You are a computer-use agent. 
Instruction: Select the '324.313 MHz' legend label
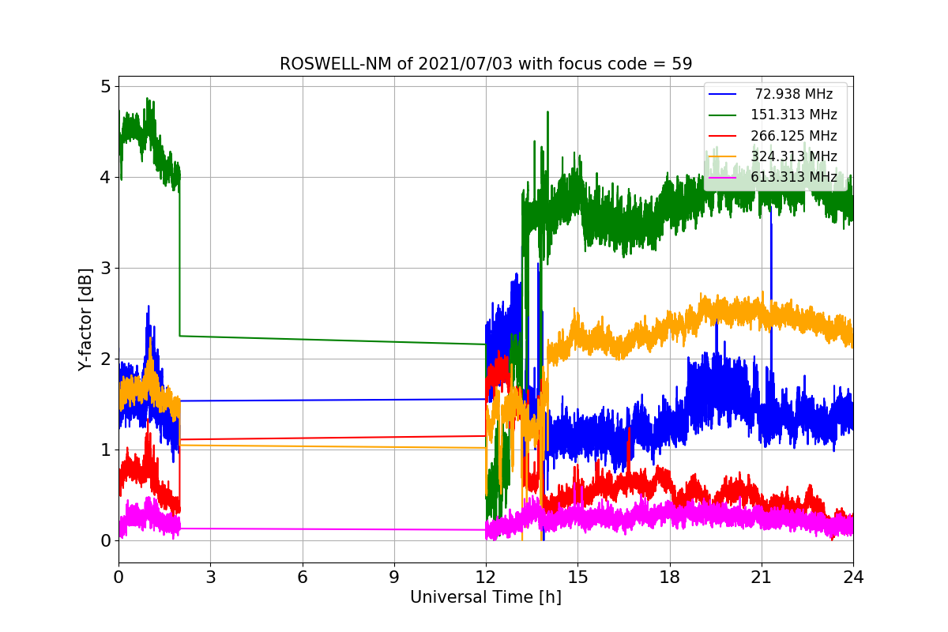click(x=794, y=156)
